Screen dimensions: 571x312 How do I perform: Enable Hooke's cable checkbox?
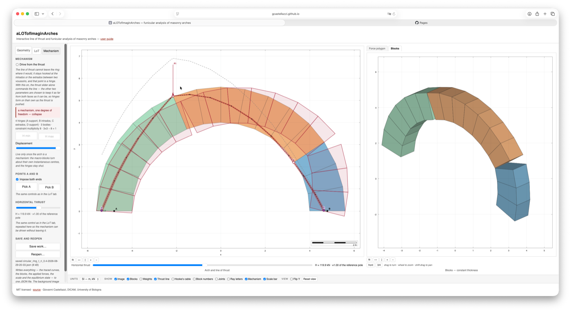[x=173, y=279]
